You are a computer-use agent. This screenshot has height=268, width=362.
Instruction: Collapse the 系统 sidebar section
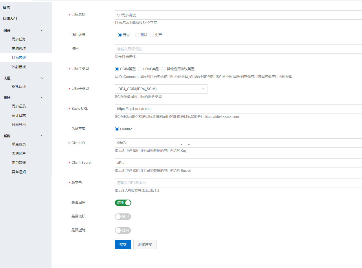(x=42, y=136)
